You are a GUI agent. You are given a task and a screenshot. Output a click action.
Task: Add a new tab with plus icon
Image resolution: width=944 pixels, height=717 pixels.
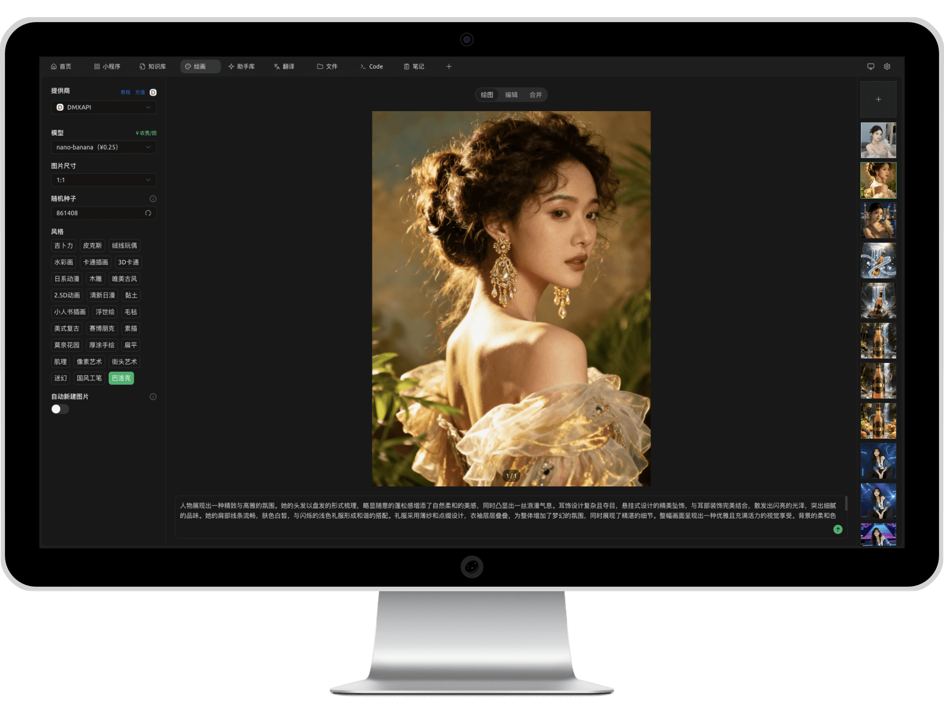coord(449,66)
